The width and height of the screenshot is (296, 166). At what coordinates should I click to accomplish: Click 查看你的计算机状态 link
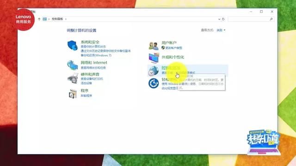point(93,47)
